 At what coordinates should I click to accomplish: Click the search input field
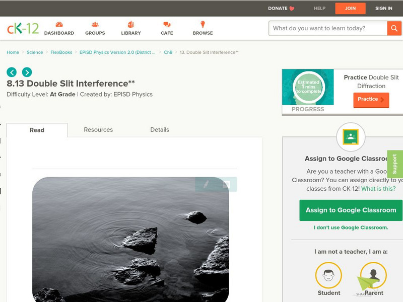coord(328,28)
